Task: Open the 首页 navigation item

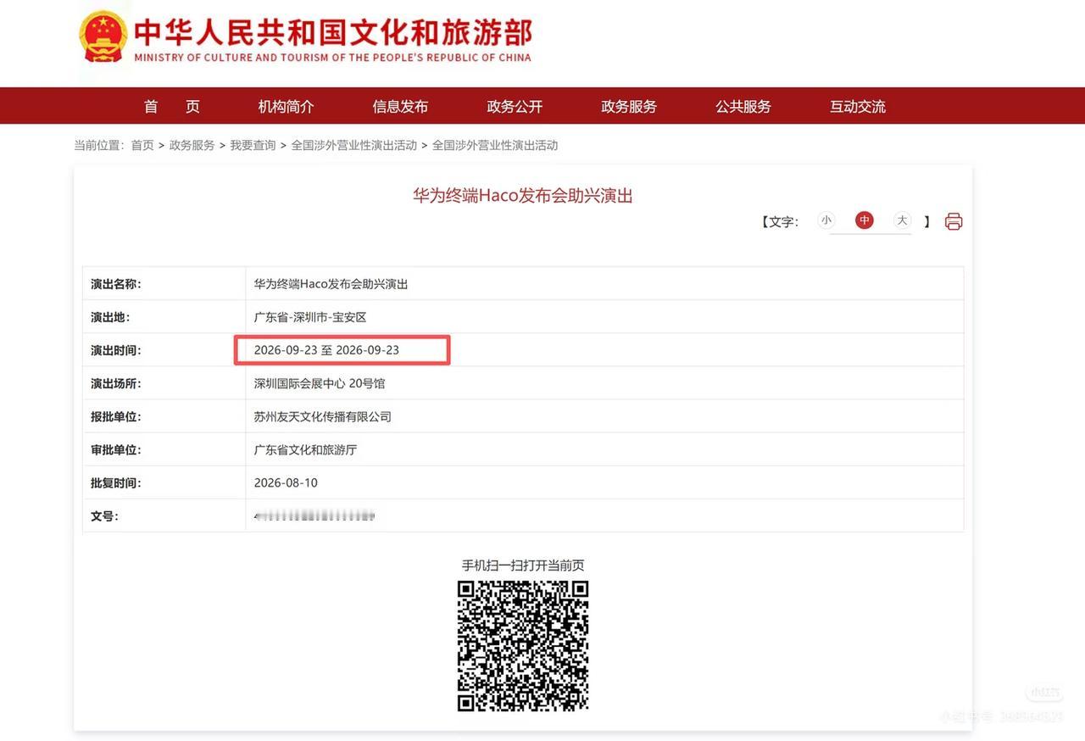Action: pos(172,106)
